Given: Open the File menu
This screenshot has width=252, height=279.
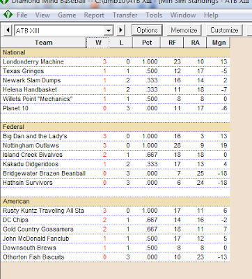Looking at the screenshot, I should click(22, 15).
